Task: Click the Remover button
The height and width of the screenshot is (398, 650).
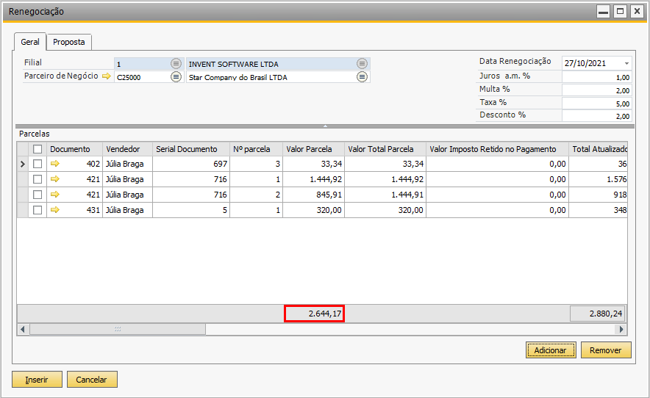Action: [606, 350]
